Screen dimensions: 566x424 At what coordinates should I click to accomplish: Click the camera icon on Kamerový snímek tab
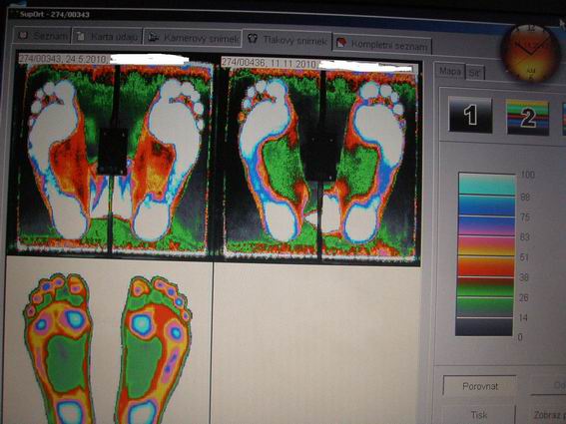pos(154,37)
